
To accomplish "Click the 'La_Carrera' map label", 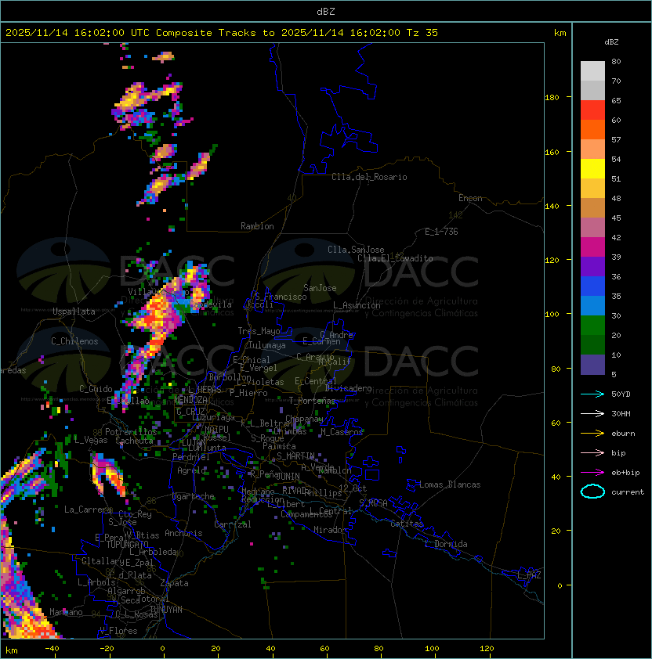I will coord(88,510).
